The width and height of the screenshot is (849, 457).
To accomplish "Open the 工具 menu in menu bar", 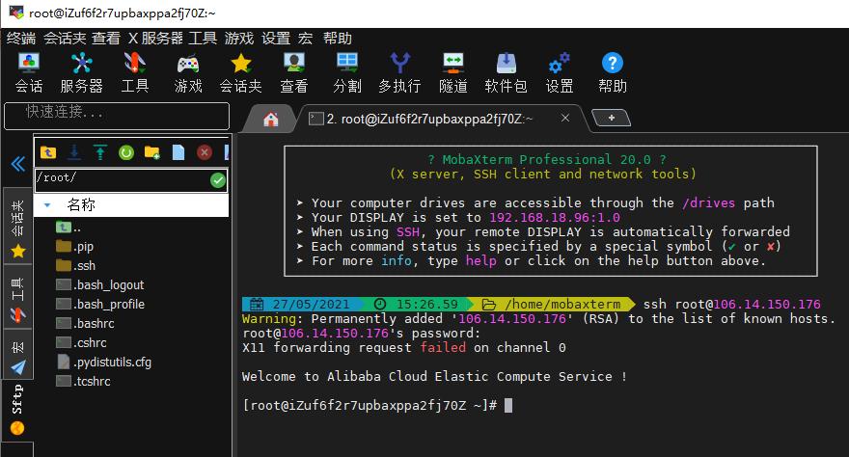I will coord(203,39).
